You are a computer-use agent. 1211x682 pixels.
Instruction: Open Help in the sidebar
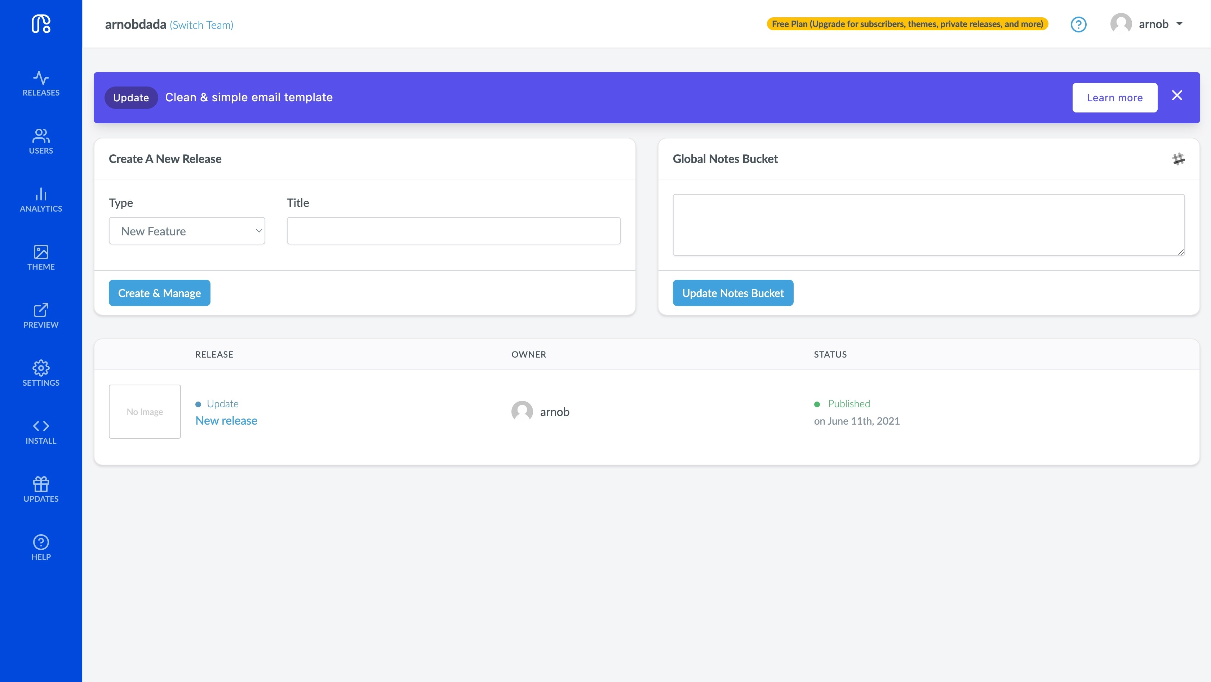(x=41, y=548)
